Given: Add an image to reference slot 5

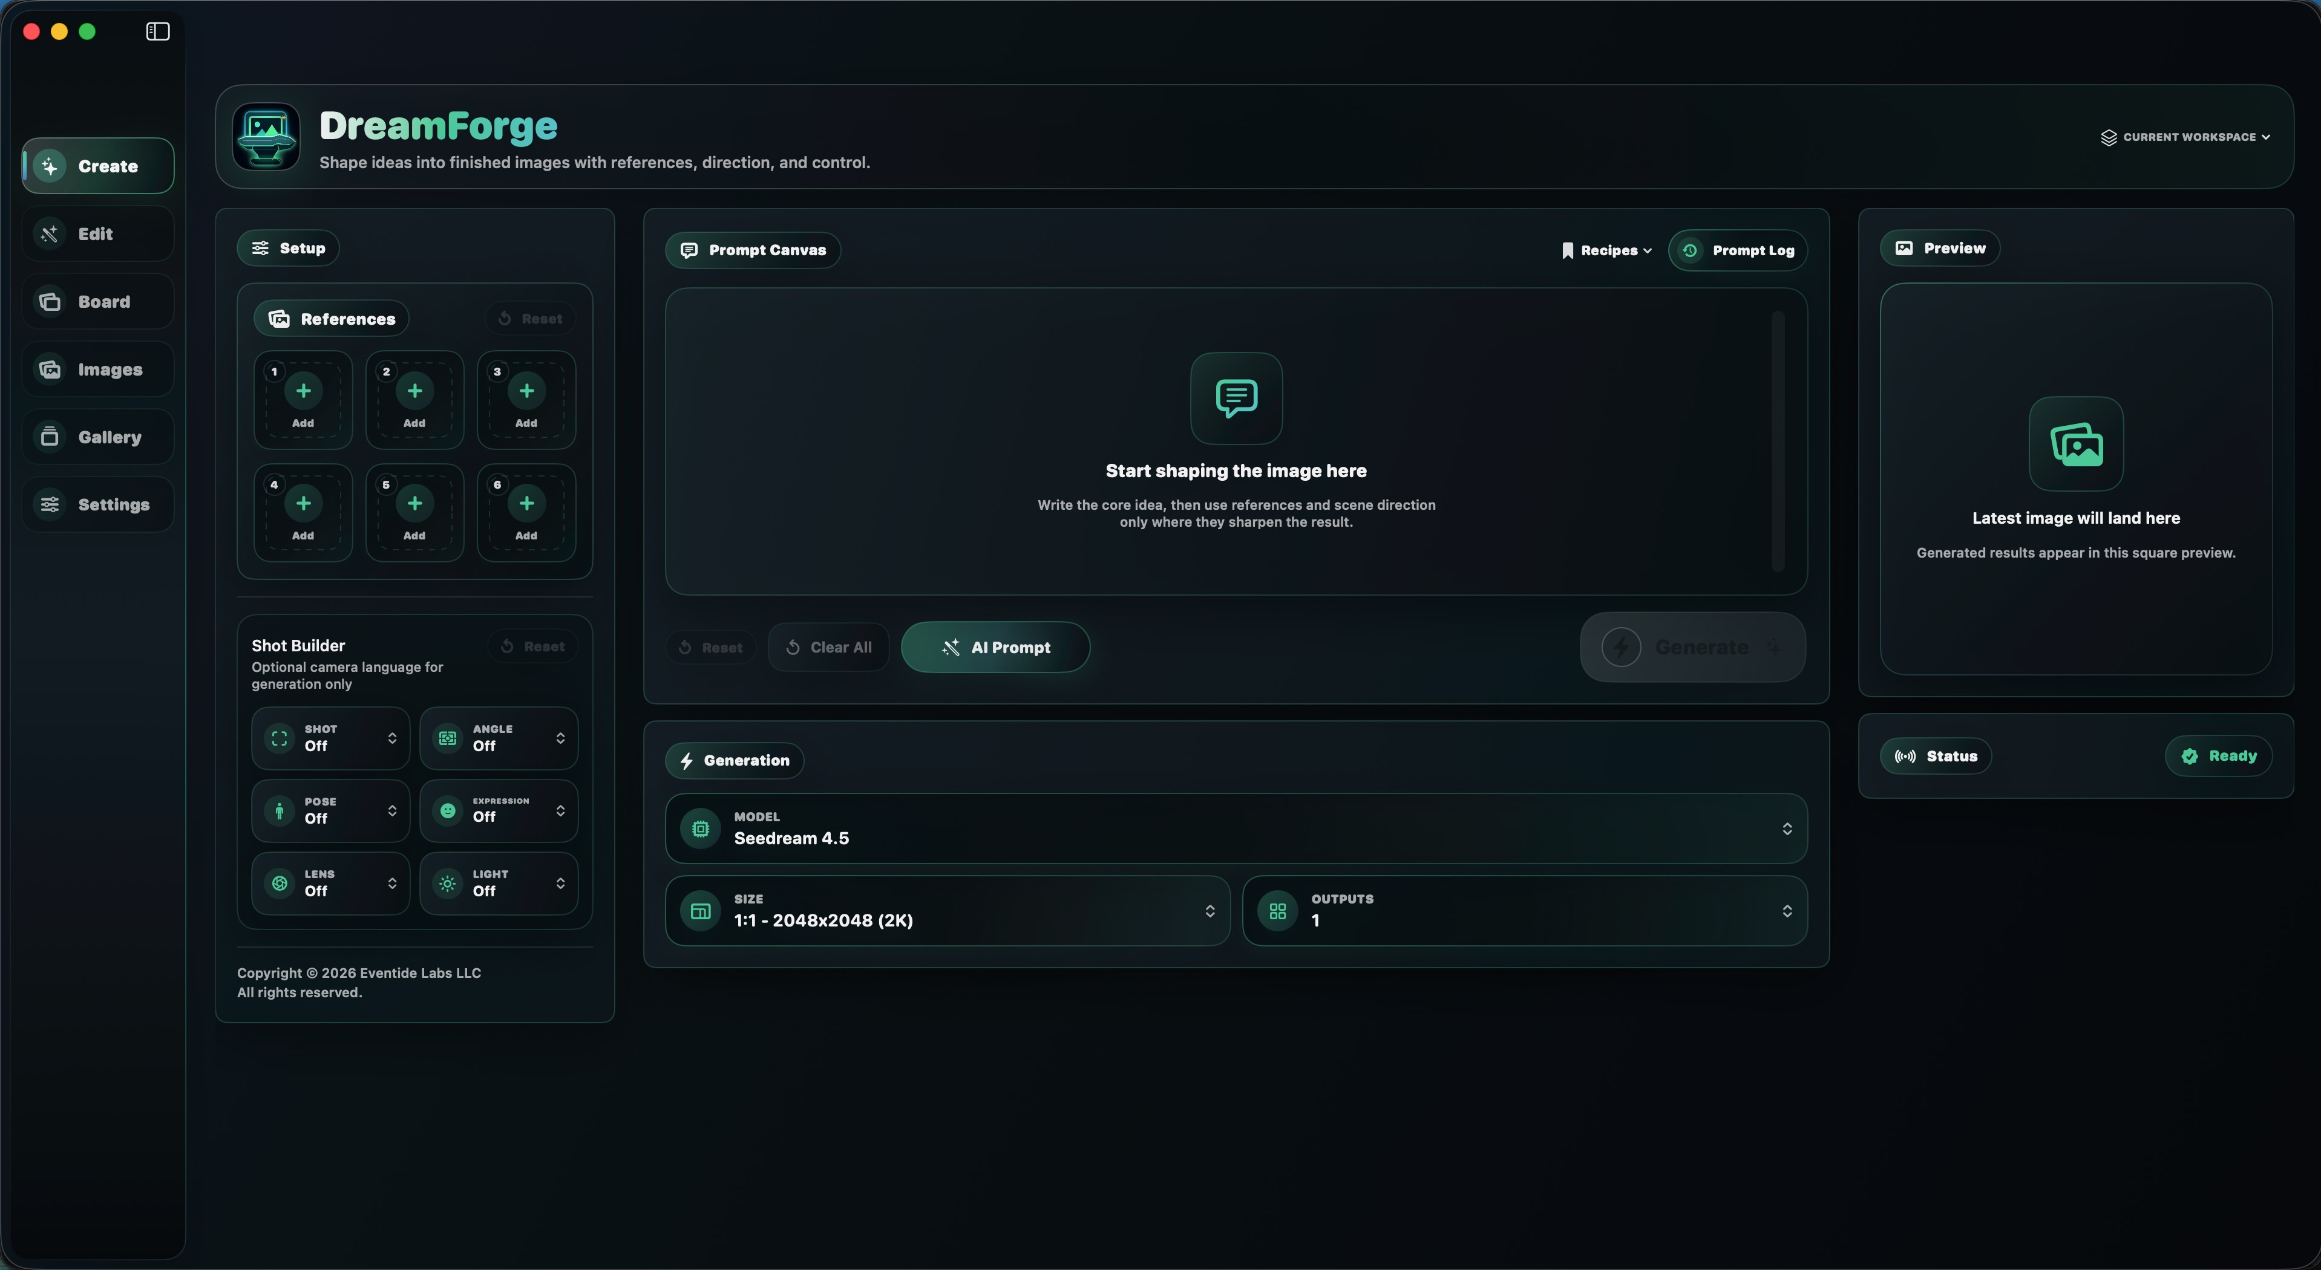Looking at the screenshot, I should 414,512.
